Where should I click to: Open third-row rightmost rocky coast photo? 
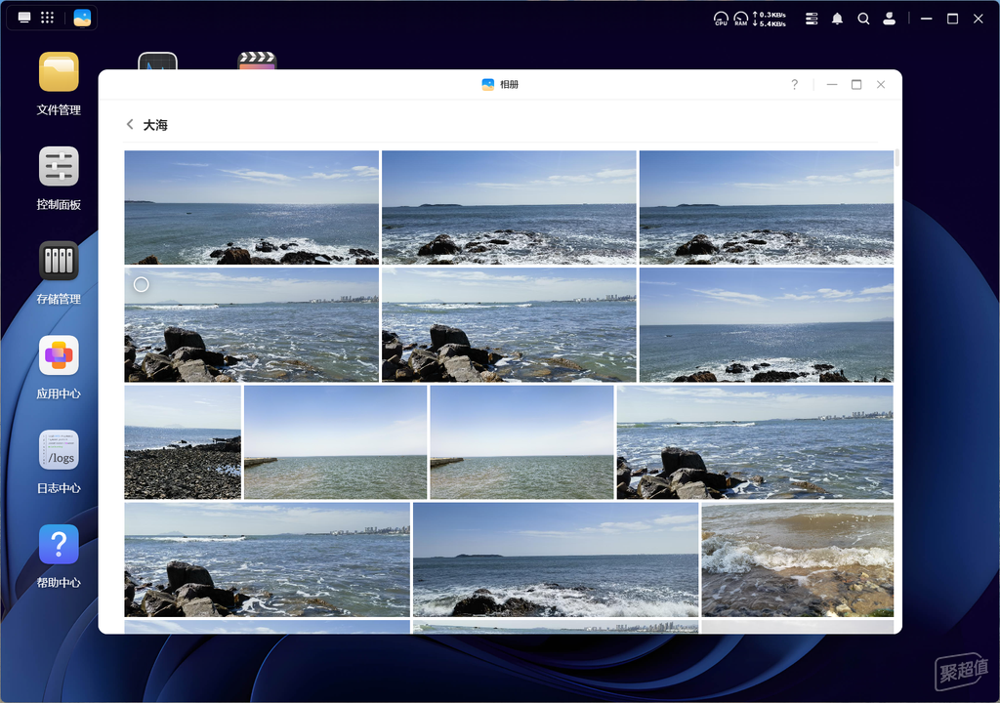755,442
